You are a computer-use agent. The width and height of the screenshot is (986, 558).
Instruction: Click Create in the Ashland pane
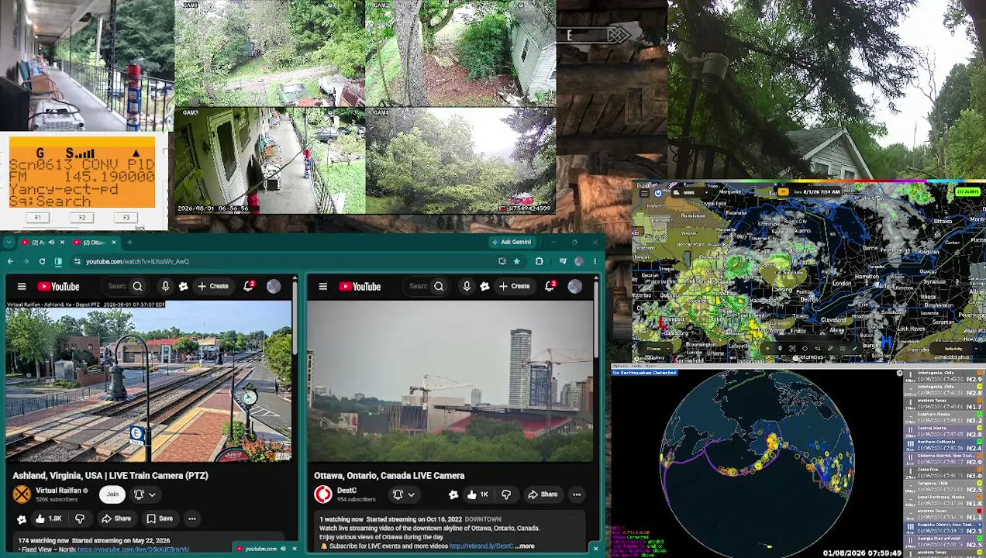(x=212, y=287)
